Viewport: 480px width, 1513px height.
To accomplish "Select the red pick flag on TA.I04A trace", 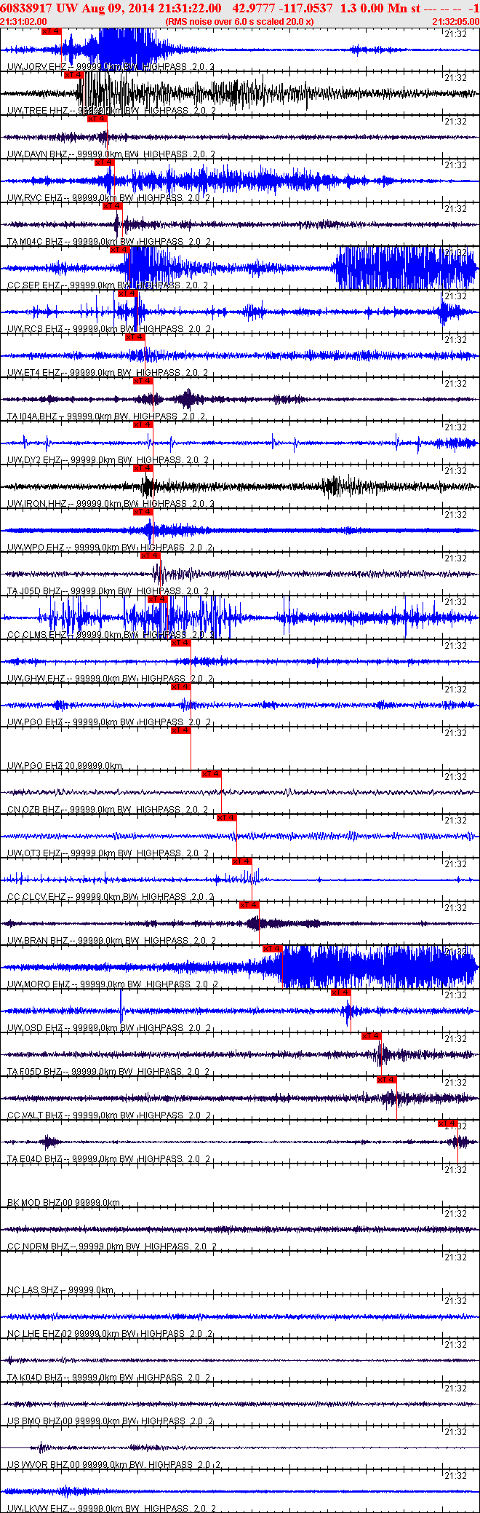I will coord(143,381).
